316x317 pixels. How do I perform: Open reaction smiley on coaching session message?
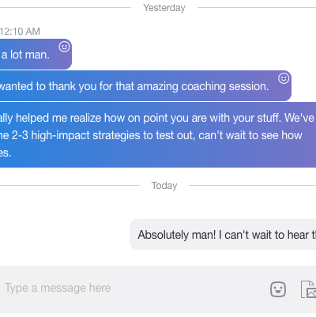(284, 78)
